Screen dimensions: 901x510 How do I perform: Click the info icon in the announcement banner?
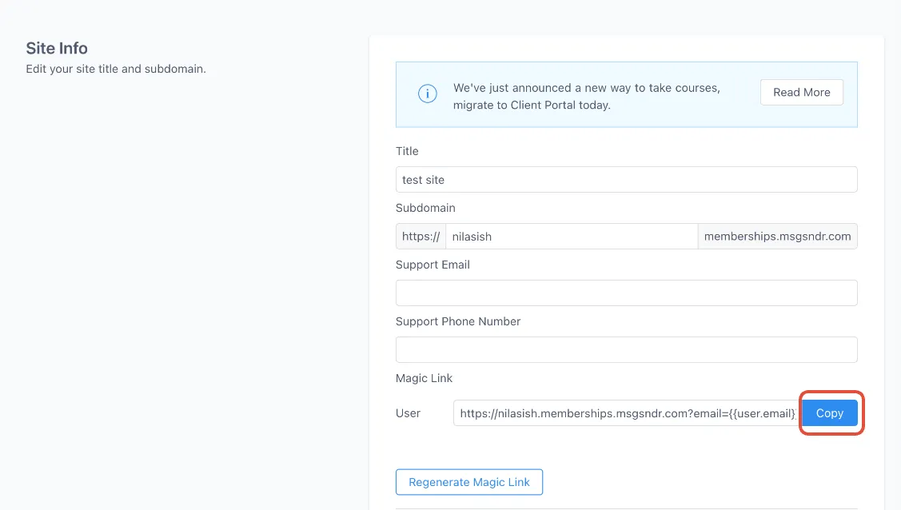tap(427, 94)
